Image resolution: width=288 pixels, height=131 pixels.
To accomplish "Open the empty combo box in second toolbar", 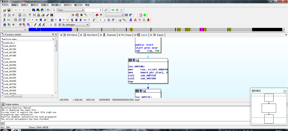I will pos(115,15).
